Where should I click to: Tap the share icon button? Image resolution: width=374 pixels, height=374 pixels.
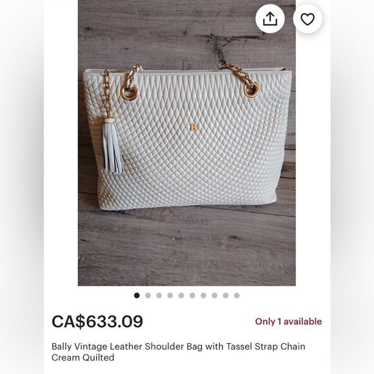pyautogui.click(x=270, y=19)
